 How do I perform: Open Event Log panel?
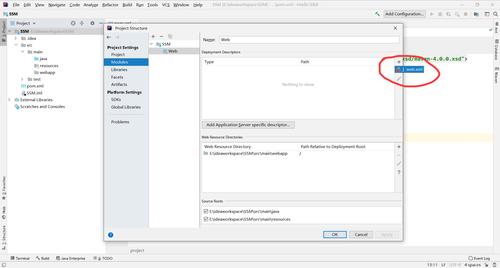(479, 258)
